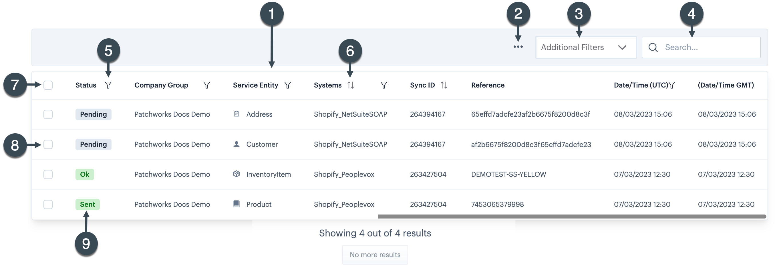
Task: Click the search magnifier icon
Action: pyautogui.click(x=653, y=47)
